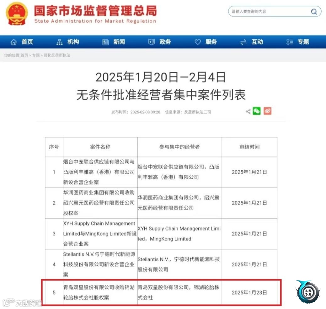Click the search magnifier icon
This screenshot has width=326, height=309.
click(314, 12)
